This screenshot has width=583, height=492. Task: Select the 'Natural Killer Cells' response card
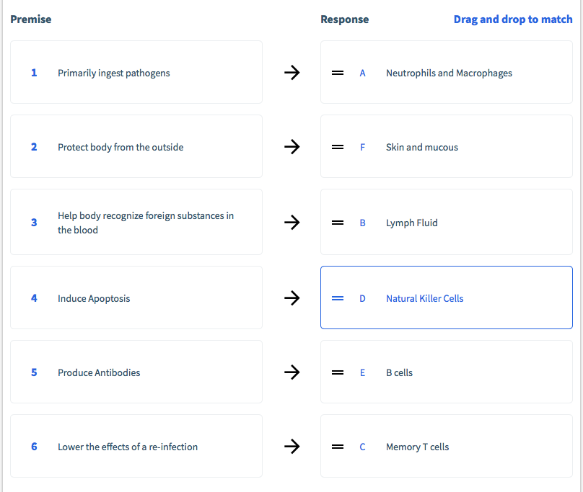[x=446, y=298]
